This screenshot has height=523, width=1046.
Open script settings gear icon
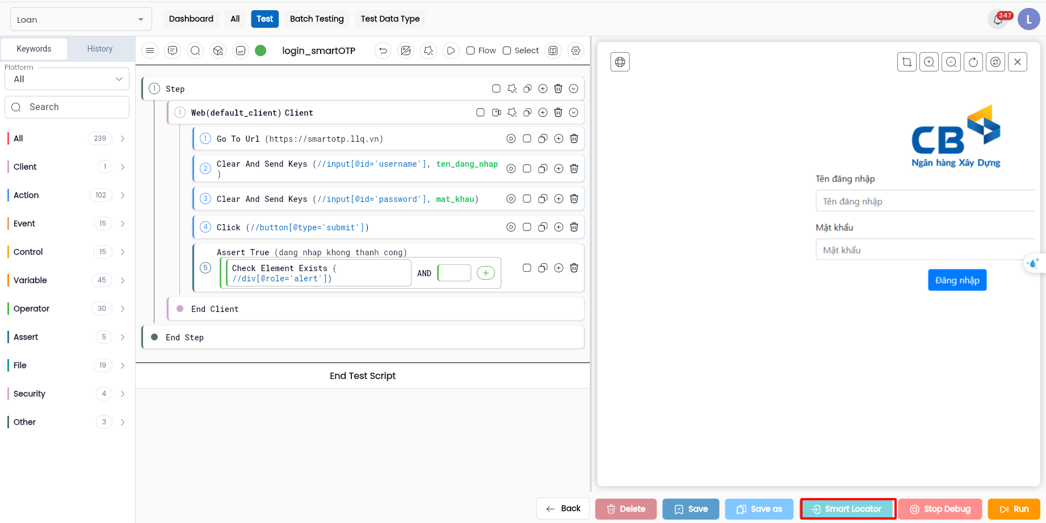pyautogui.click(x=575, y=50)
